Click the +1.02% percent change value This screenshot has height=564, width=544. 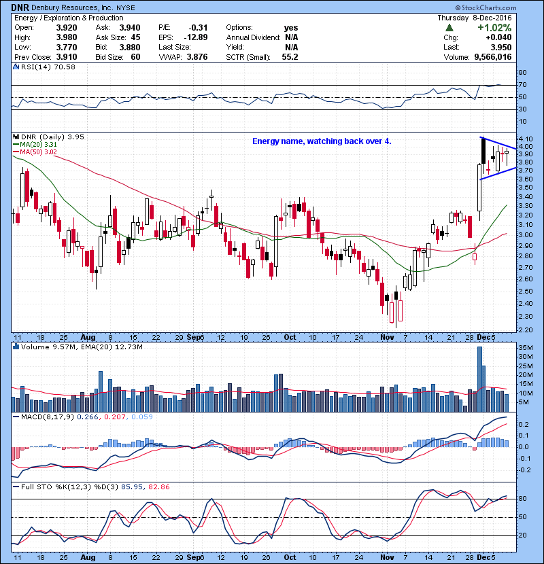(x=494, y=28)
